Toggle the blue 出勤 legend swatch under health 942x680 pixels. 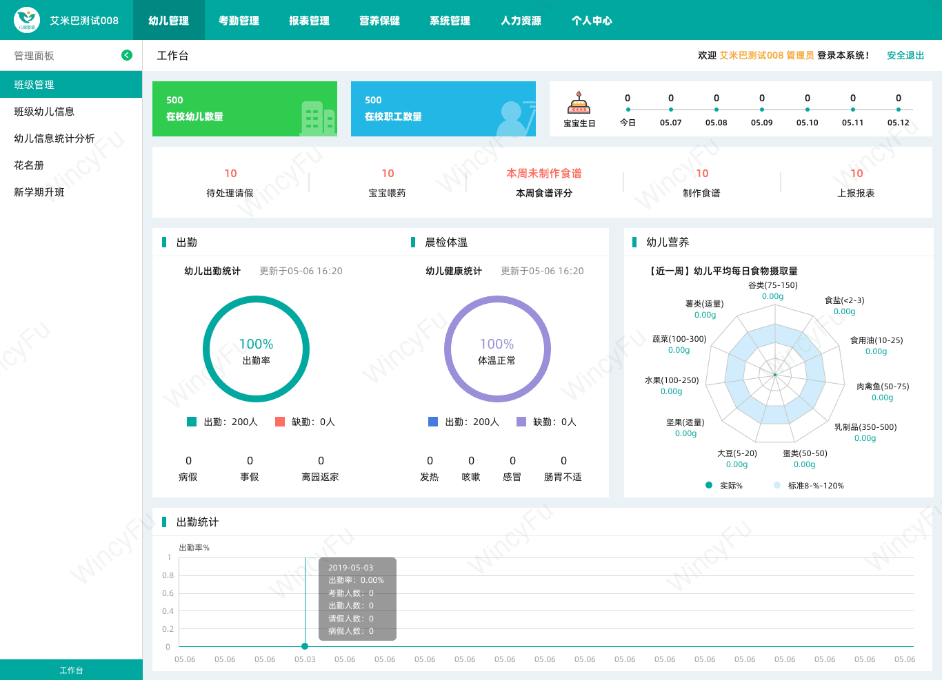(x=433, y=422)
